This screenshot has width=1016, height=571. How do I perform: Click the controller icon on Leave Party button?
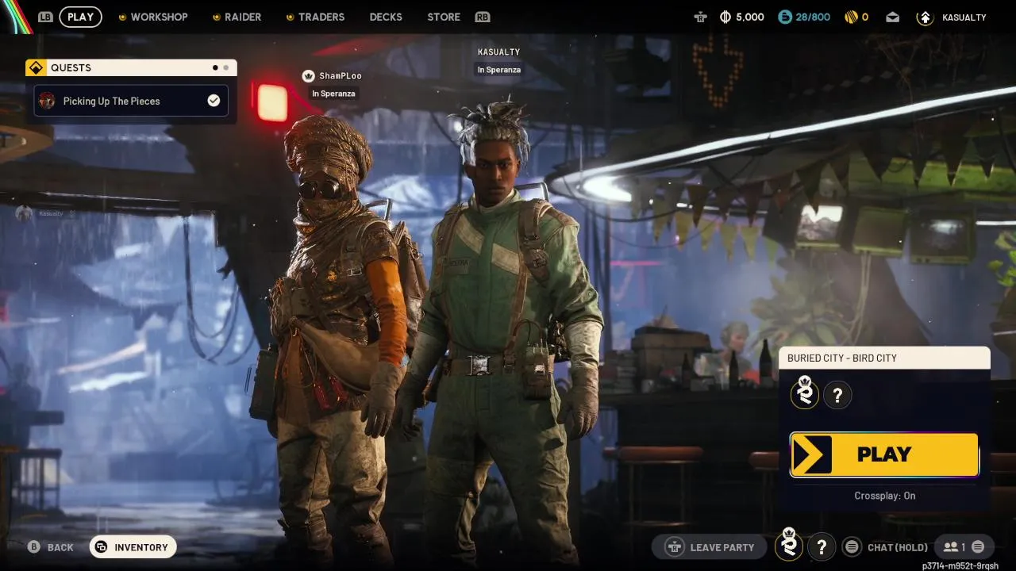pyautogui.click(x=675, y=547)
